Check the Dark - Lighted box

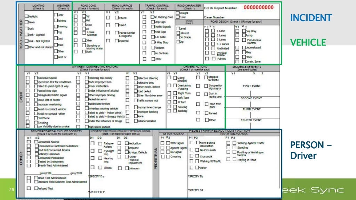pyautogui.click(x=26, y=35)
